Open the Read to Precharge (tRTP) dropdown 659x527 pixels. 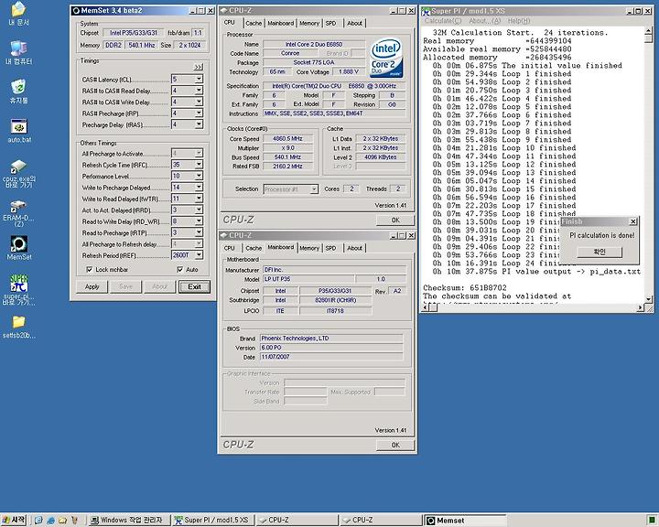point(199,232)
